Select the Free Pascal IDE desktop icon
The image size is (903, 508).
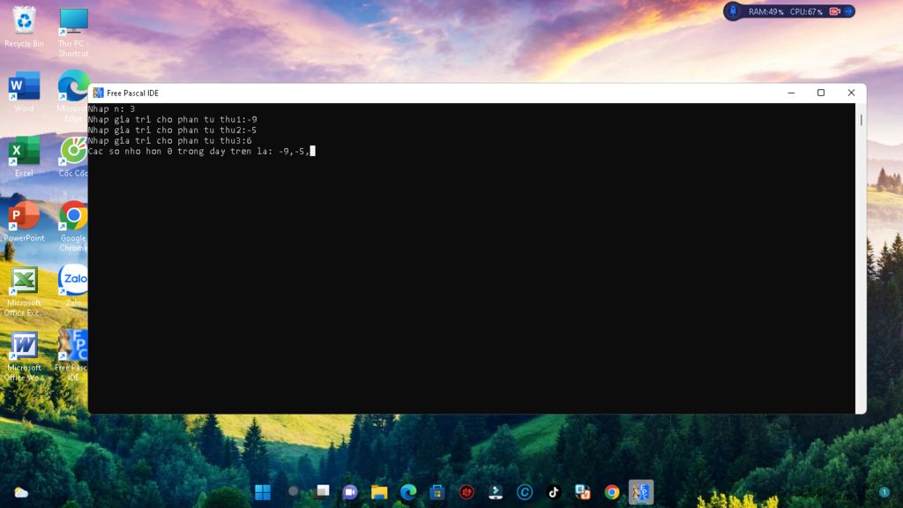click(x=71, y=355)
